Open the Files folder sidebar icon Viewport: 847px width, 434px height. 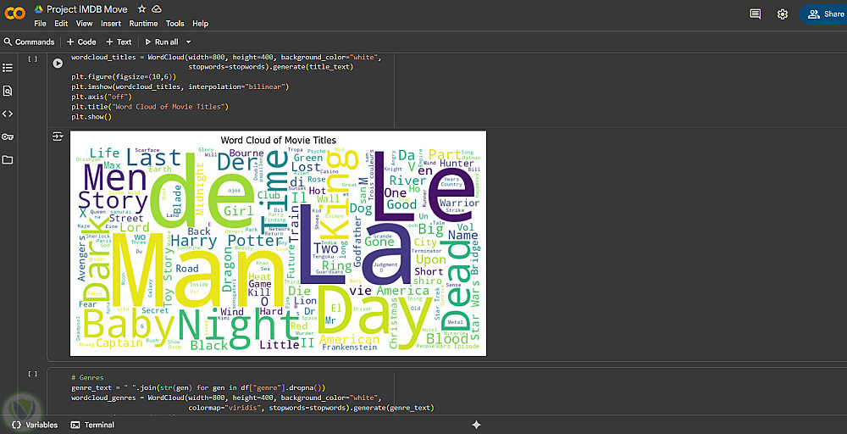[x=7, y=160]
